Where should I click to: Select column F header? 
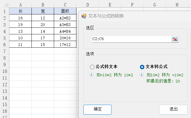132,5
